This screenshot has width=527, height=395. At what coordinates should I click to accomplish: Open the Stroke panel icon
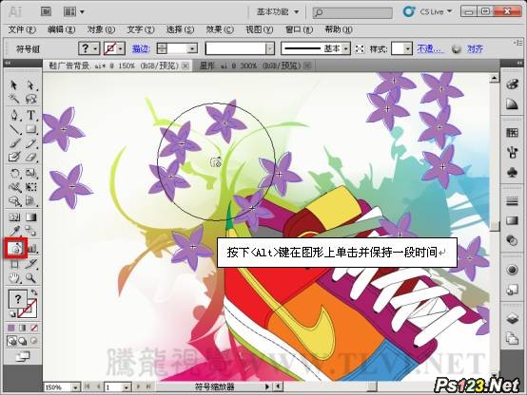pyautogui.click(x=512, y=201)
